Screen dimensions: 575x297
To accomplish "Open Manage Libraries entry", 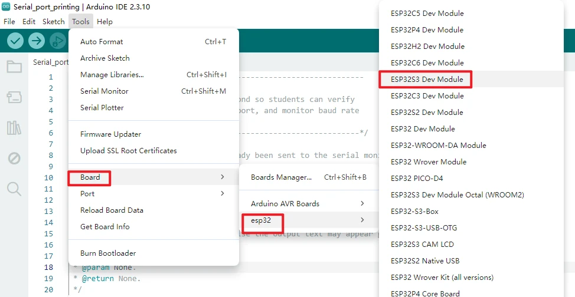I will 153,75.
